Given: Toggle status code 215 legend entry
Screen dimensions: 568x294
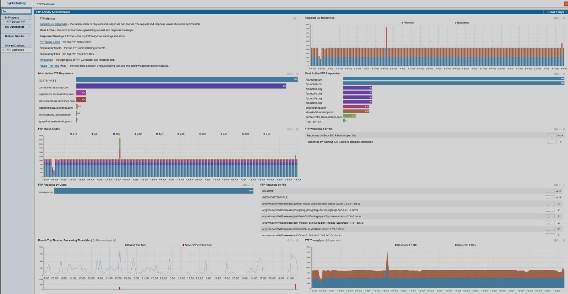Looking at the screenshot, I should point(74,134).
